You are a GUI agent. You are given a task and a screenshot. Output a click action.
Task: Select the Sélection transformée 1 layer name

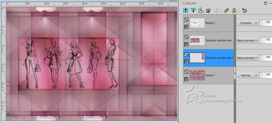pos(219,58)
